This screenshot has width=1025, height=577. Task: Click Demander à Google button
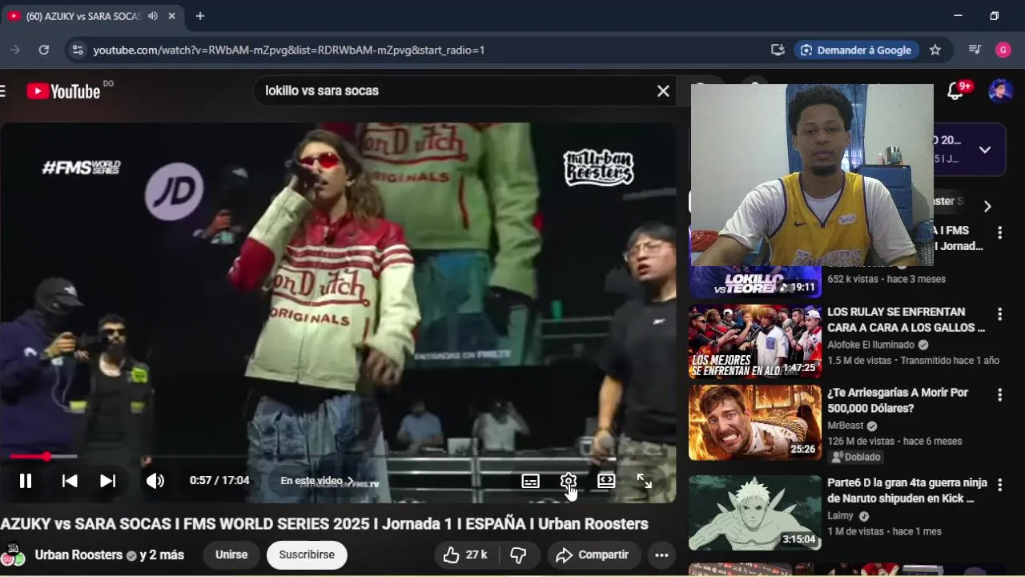[x=856, y=50]
